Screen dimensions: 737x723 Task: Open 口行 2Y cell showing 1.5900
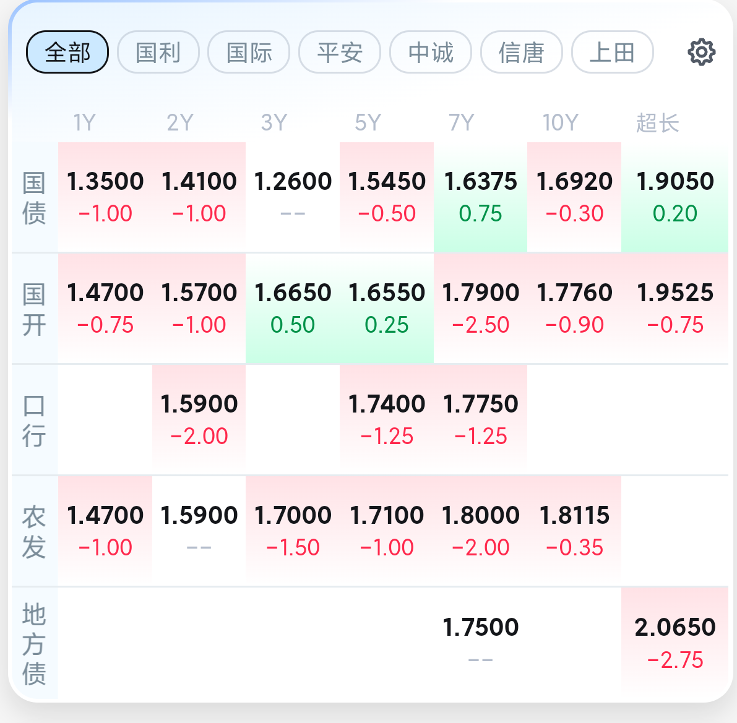[x=199, y=419]
